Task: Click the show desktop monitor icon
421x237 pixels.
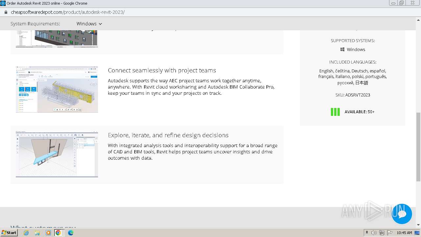Action: pyautogui.click(x=417, y=233)
